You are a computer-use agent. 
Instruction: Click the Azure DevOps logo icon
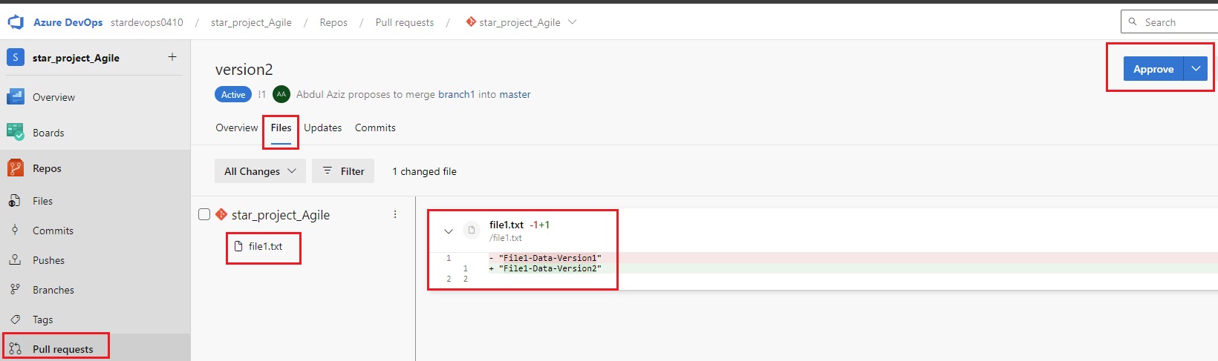pos(16,22)
